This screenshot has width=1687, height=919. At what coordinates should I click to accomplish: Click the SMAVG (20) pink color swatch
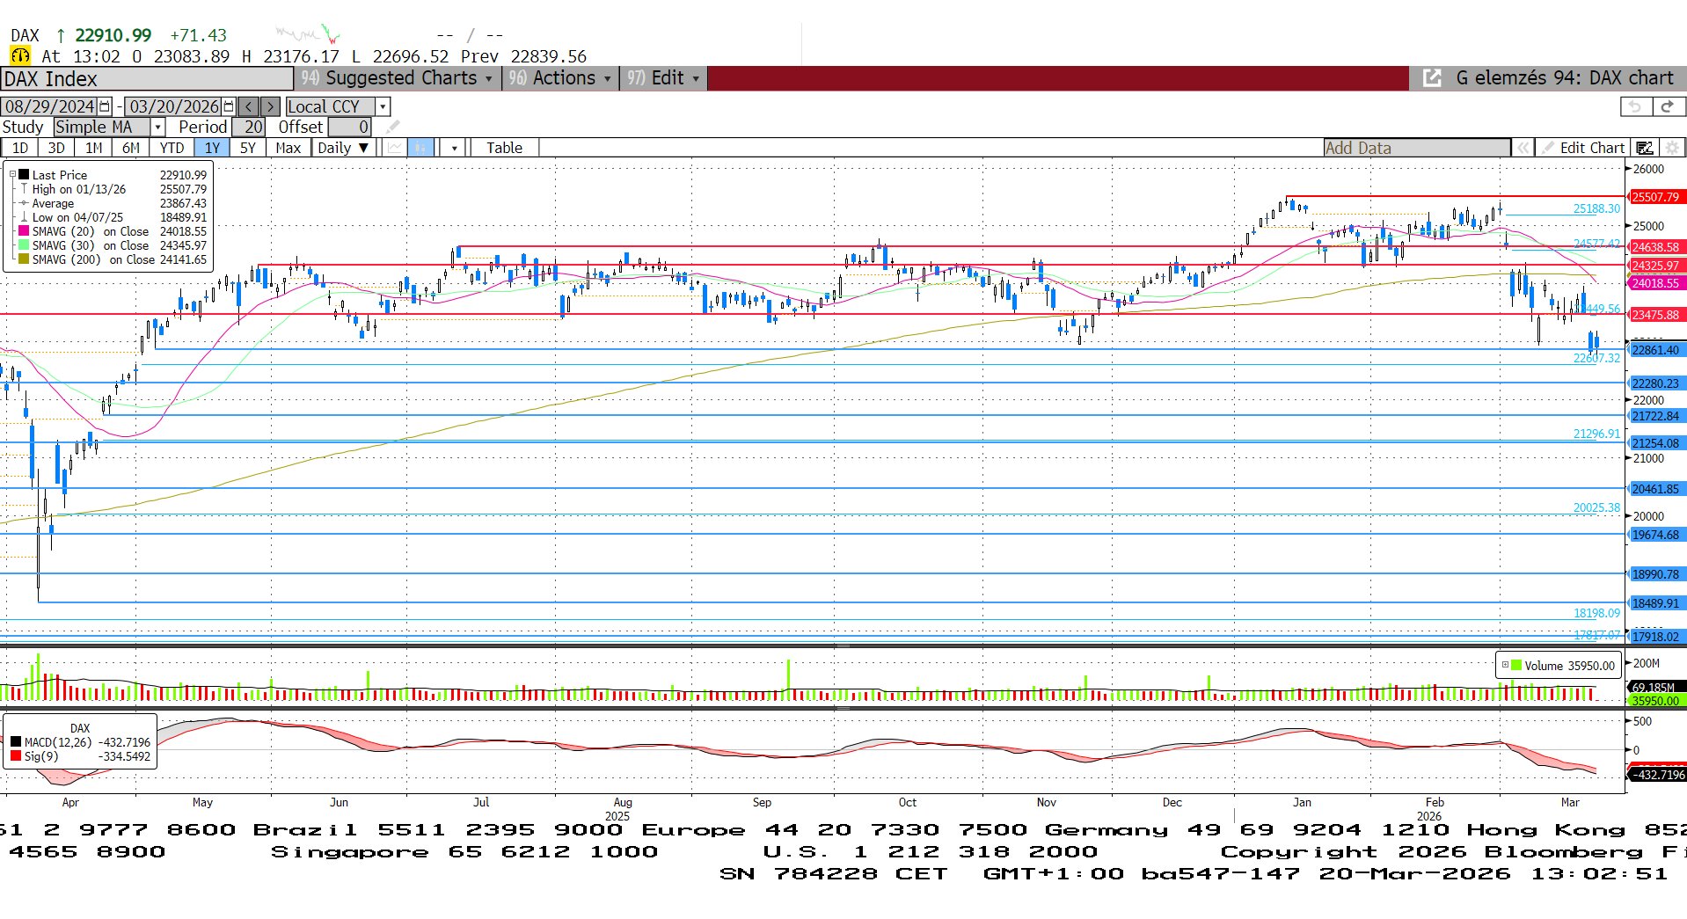click(24, 231)
